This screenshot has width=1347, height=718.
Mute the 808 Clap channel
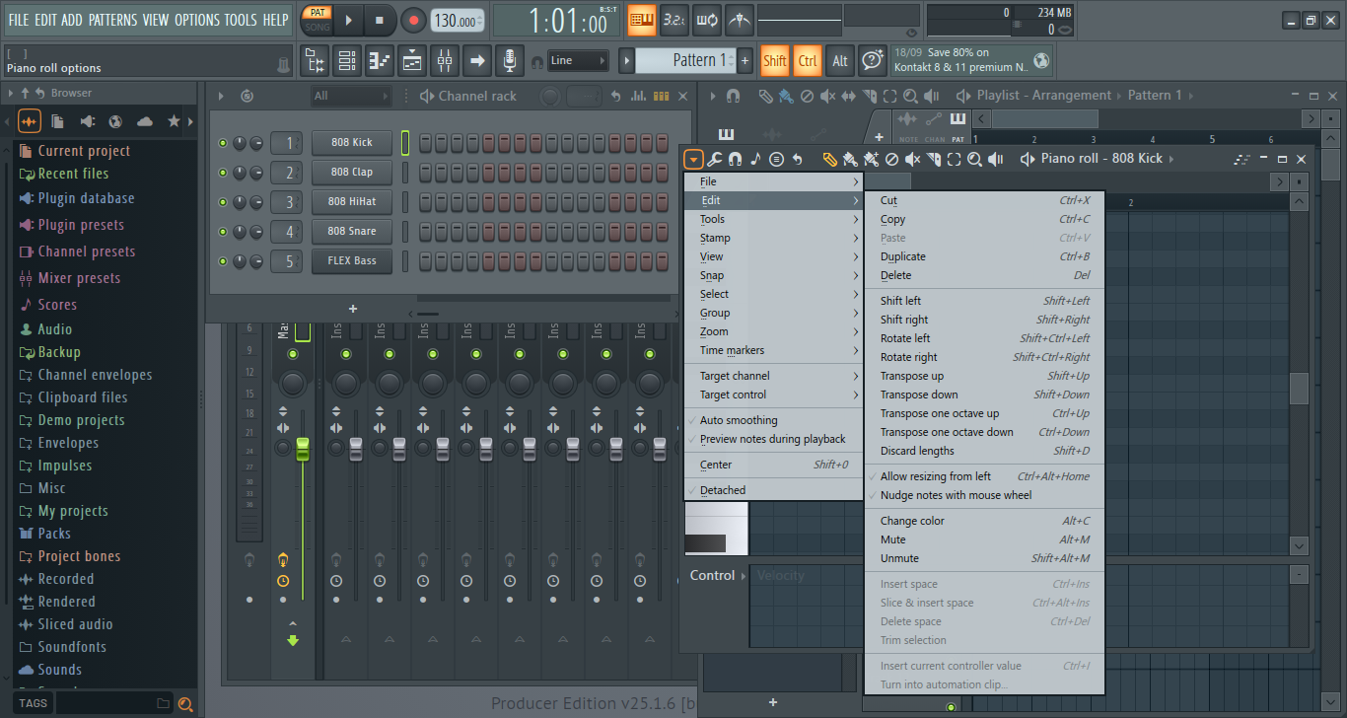coord(223,173)
